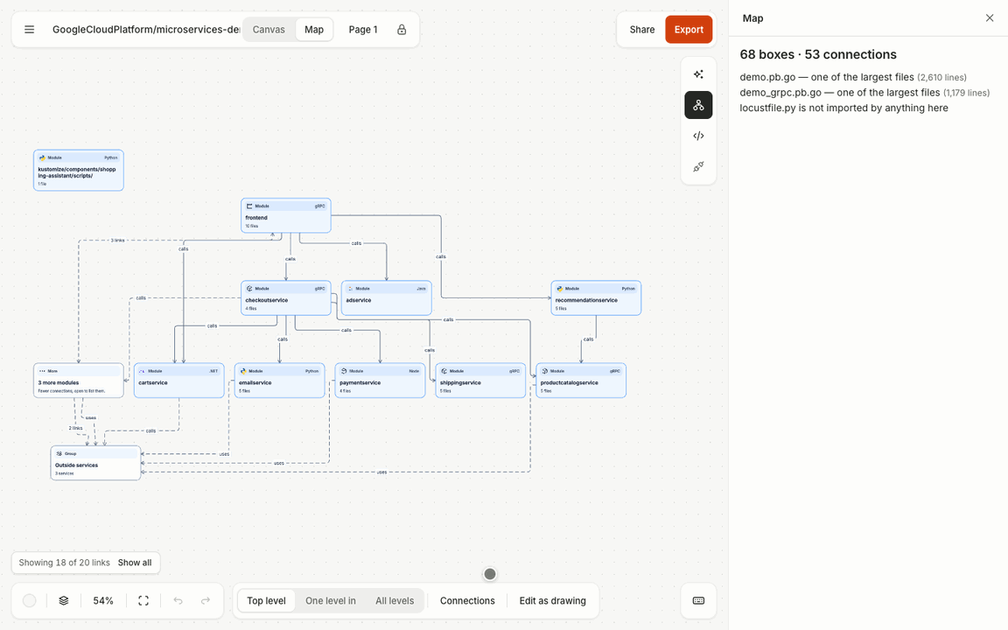
Task: Select the cartservice module name
Action: click(152, 382)
